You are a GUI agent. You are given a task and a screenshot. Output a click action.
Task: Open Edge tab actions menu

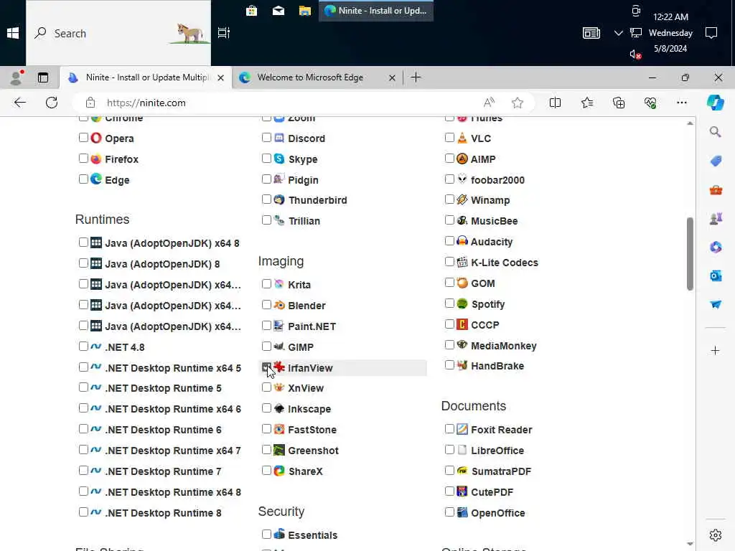(43, 77)
